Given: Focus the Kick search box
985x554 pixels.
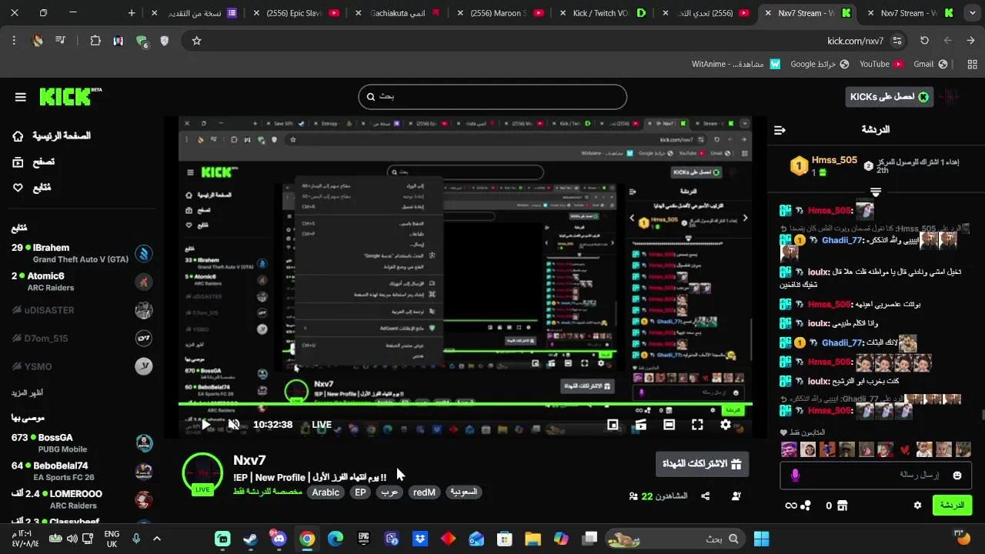Looking at the screenshot, I should (x=492, y=97).
